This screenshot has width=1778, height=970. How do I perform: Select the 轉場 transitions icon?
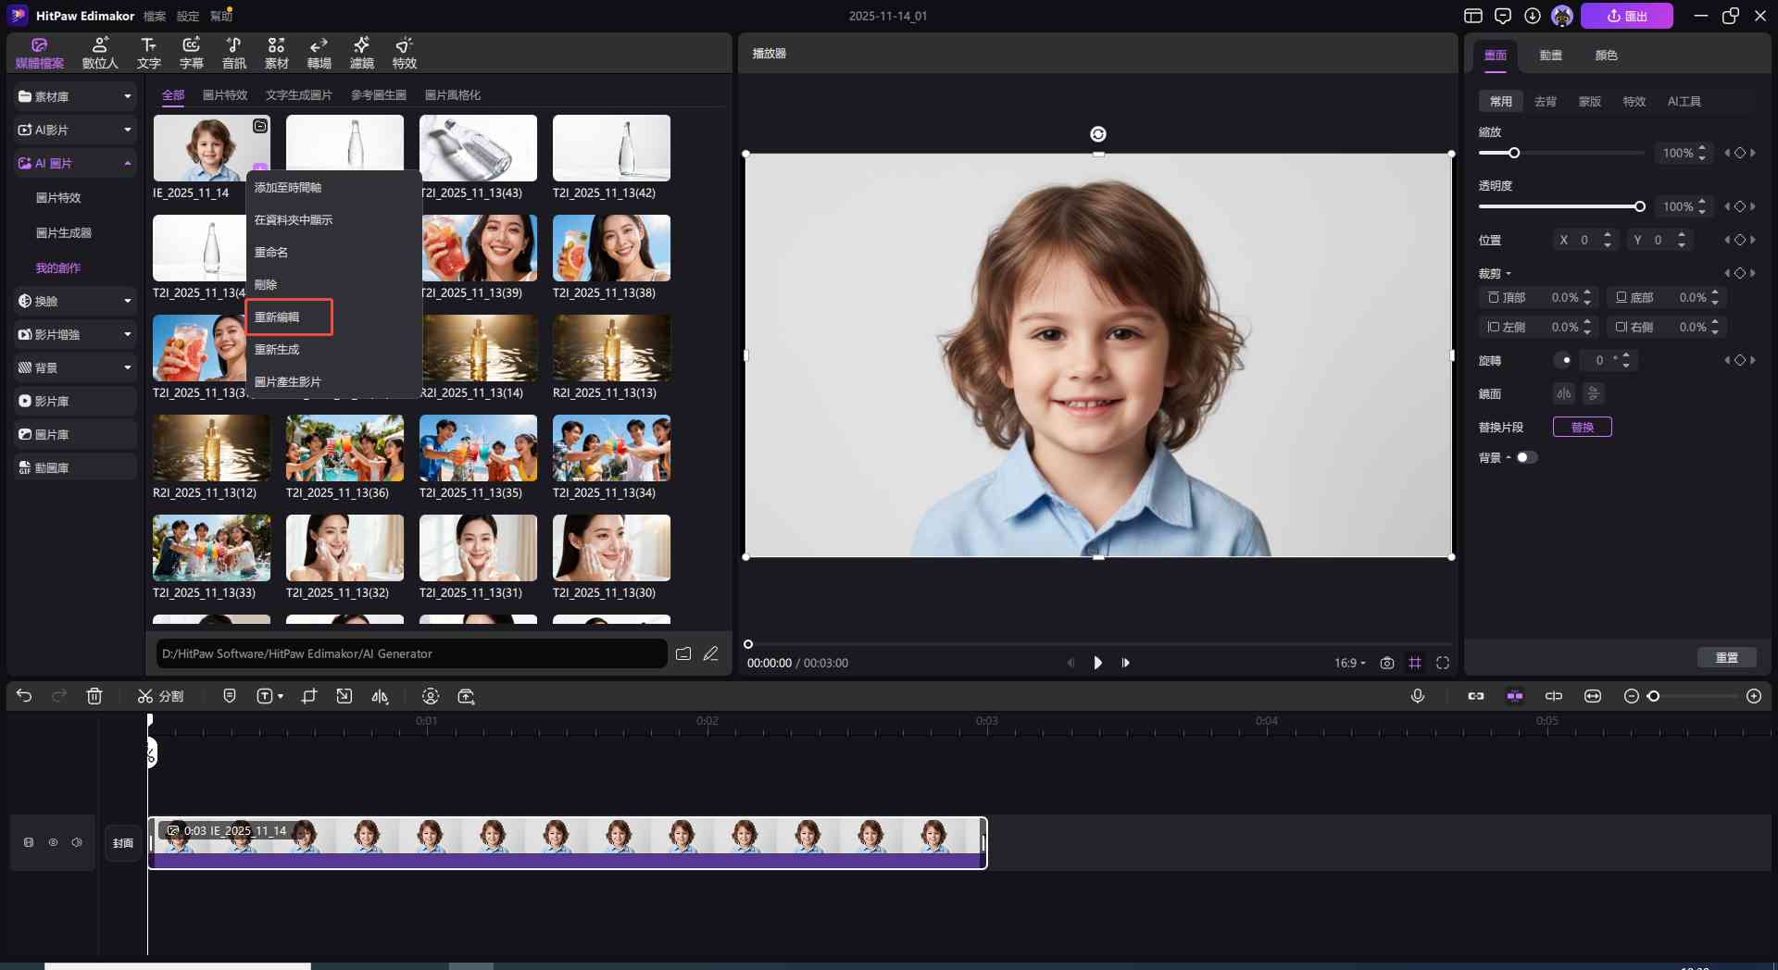(319, 53)
